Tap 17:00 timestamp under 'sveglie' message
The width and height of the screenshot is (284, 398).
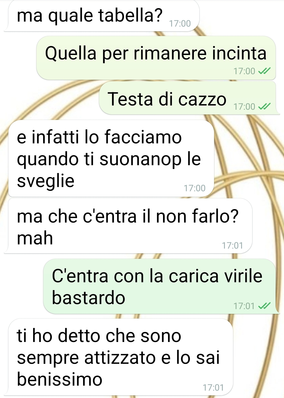pyautogui.click(x=195, y=188)
